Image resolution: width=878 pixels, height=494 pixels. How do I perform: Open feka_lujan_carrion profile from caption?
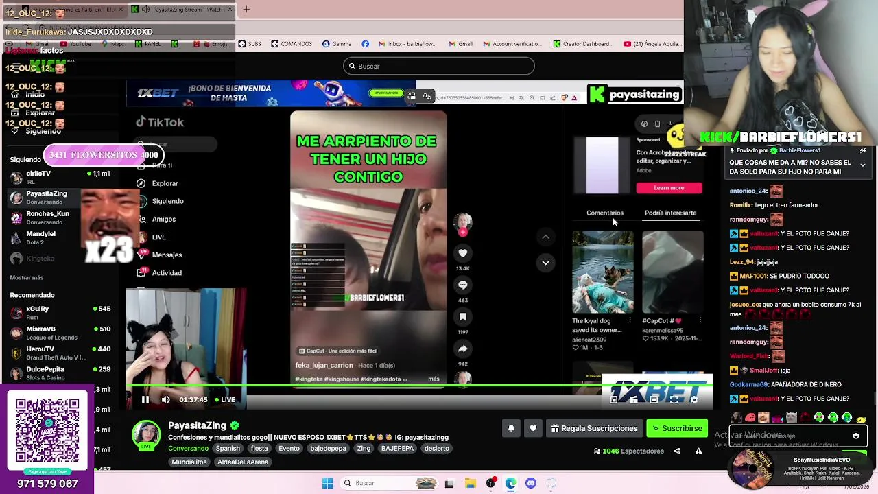324,365
